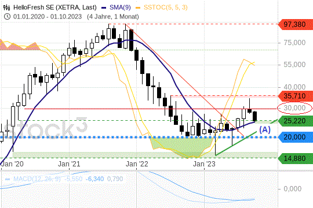The image size is (313, 208).
Task: Click the candlestick chart type icon
Action: (x=6, y=8)
